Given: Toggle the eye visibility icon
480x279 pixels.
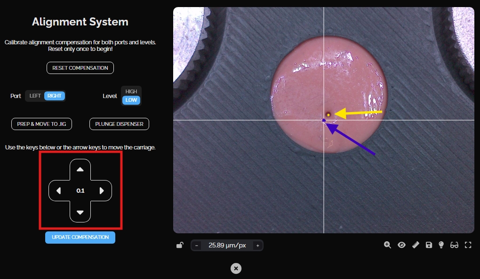Looking at the screenshot, I should tap(401, 245).
